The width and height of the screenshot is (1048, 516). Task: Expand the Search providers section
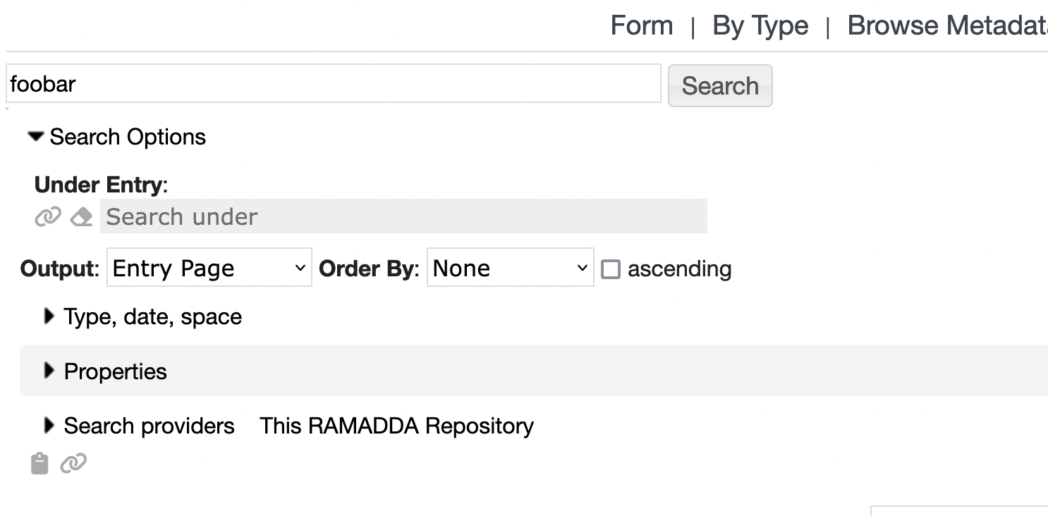coord(49,426)
